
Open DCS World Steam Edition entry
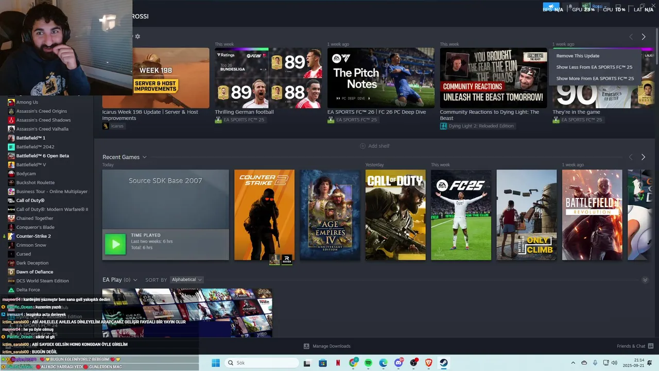pyautogui.click(x=42, y=281)
